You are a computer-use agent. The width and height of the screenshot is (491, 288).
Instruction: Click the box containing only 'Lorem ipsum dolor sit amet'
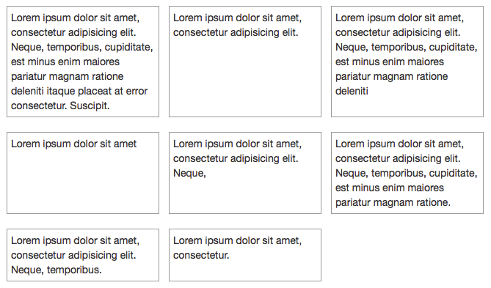83,173
